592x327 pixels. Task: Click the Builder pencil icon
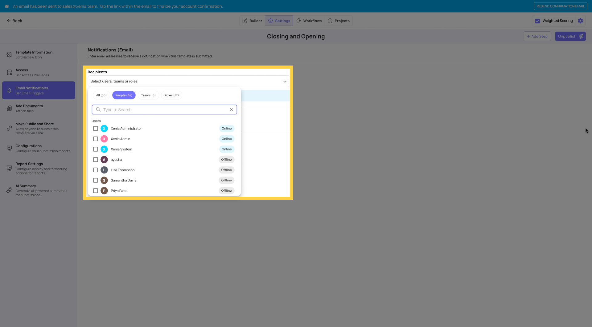point(245,21)
